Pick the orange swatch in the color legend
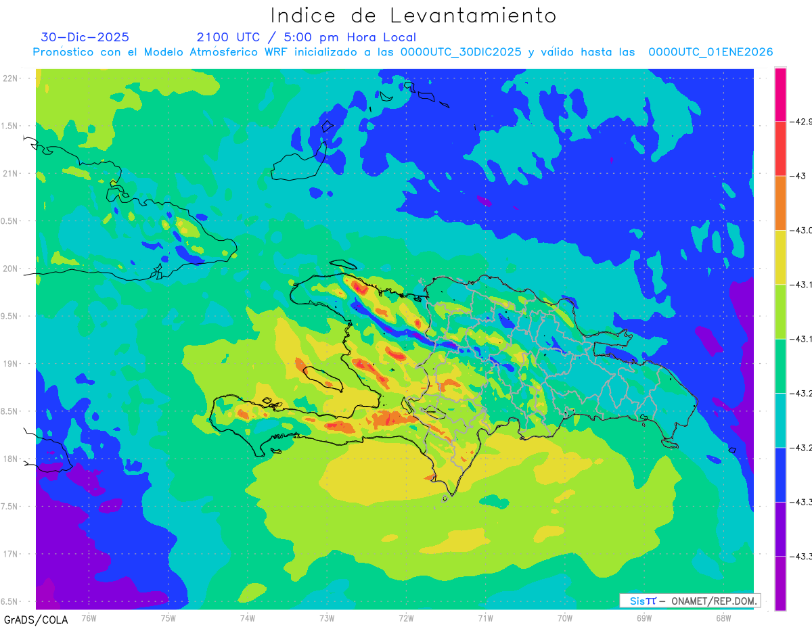812x627 pixels. coord(780,203)
